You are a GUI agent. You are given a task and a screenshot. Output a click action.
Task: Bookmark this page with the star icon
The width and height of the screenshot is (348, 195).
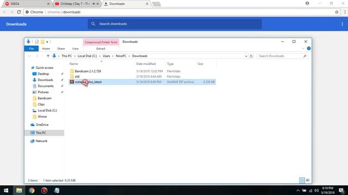(x=337, y=12)
